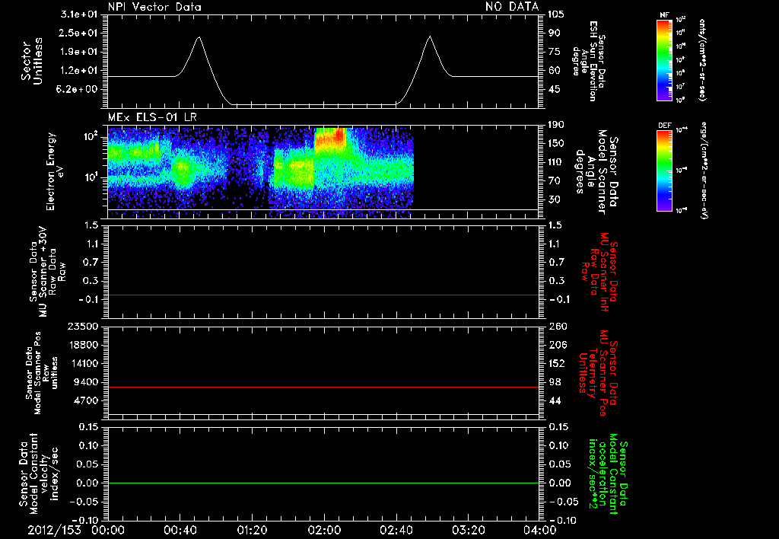Click the '190' scanner angle axis value
Image resolution: width=779 pixels, height=539 pixels.
[556, 125]
